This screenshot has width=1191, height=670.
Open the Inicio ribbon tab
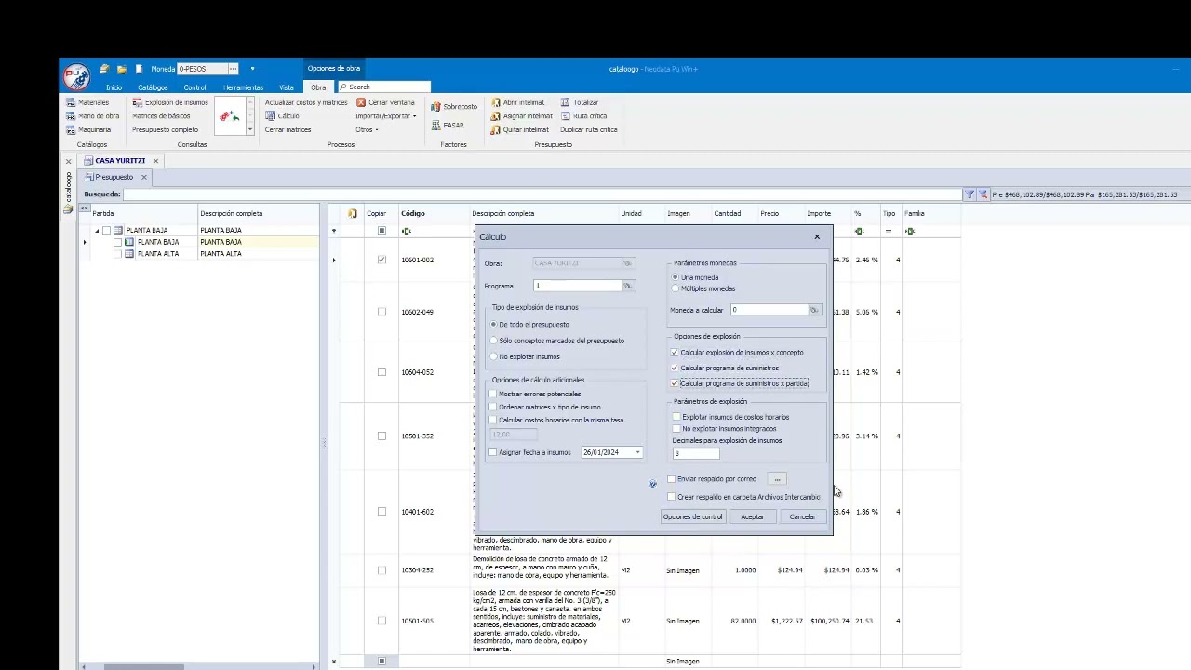pyautogui.click(x=114, y=87)
